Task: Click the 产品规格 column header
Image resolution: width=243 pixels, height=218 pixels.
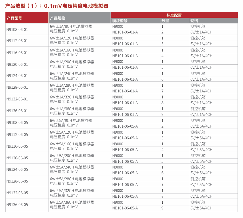Action: (58, 18)
